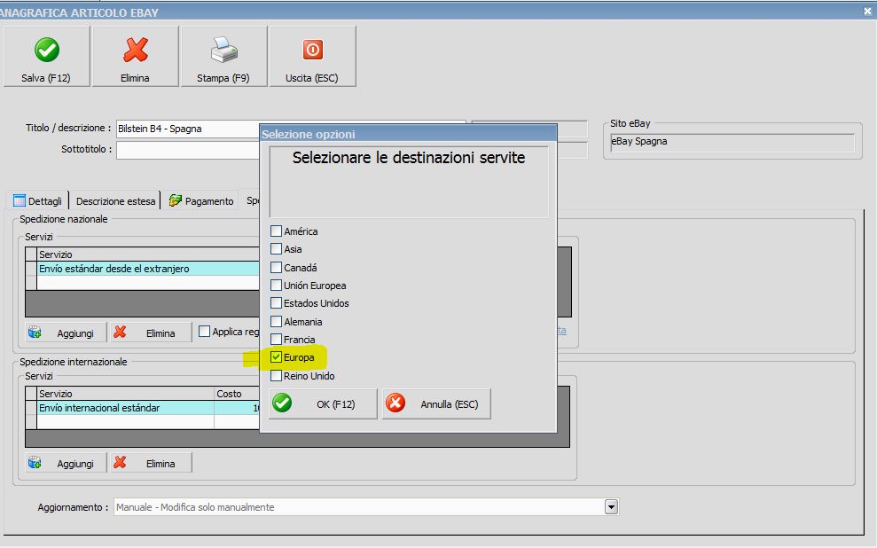Image resolution: width=877 pixels, height=548 pixels.
Task: Click the Uscita (ESC) button label
Action: click(x=312, y=78)
